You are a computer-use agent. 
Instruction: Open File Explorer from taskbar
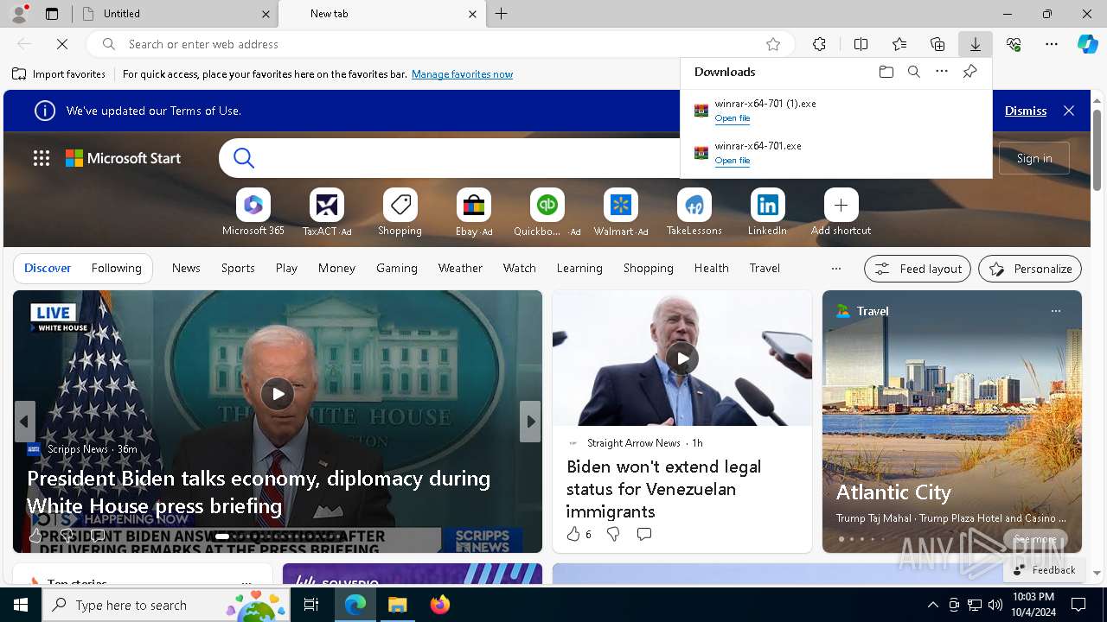(x=398, y=605)
